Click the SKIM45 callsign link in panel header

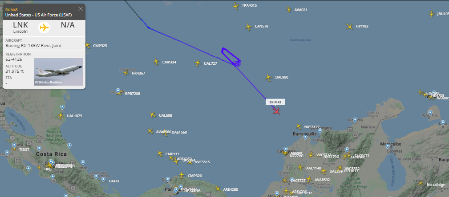pos(12,10)
